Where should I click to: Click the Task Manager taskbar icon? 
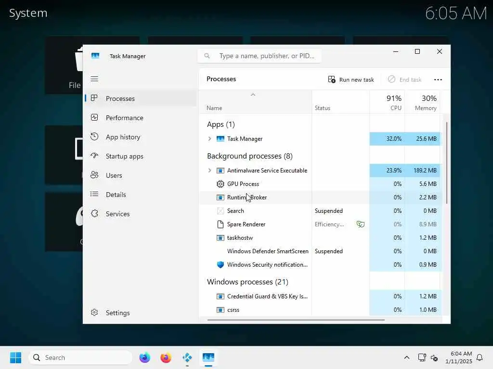pos(208,357)
